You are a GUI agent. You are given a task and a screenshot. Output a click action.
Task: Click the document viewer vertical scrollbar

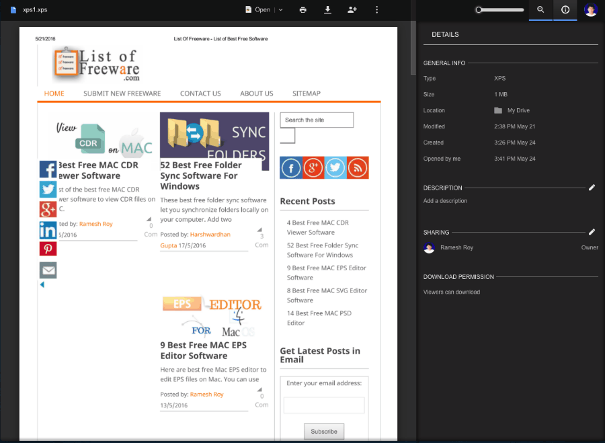(413, 48)
